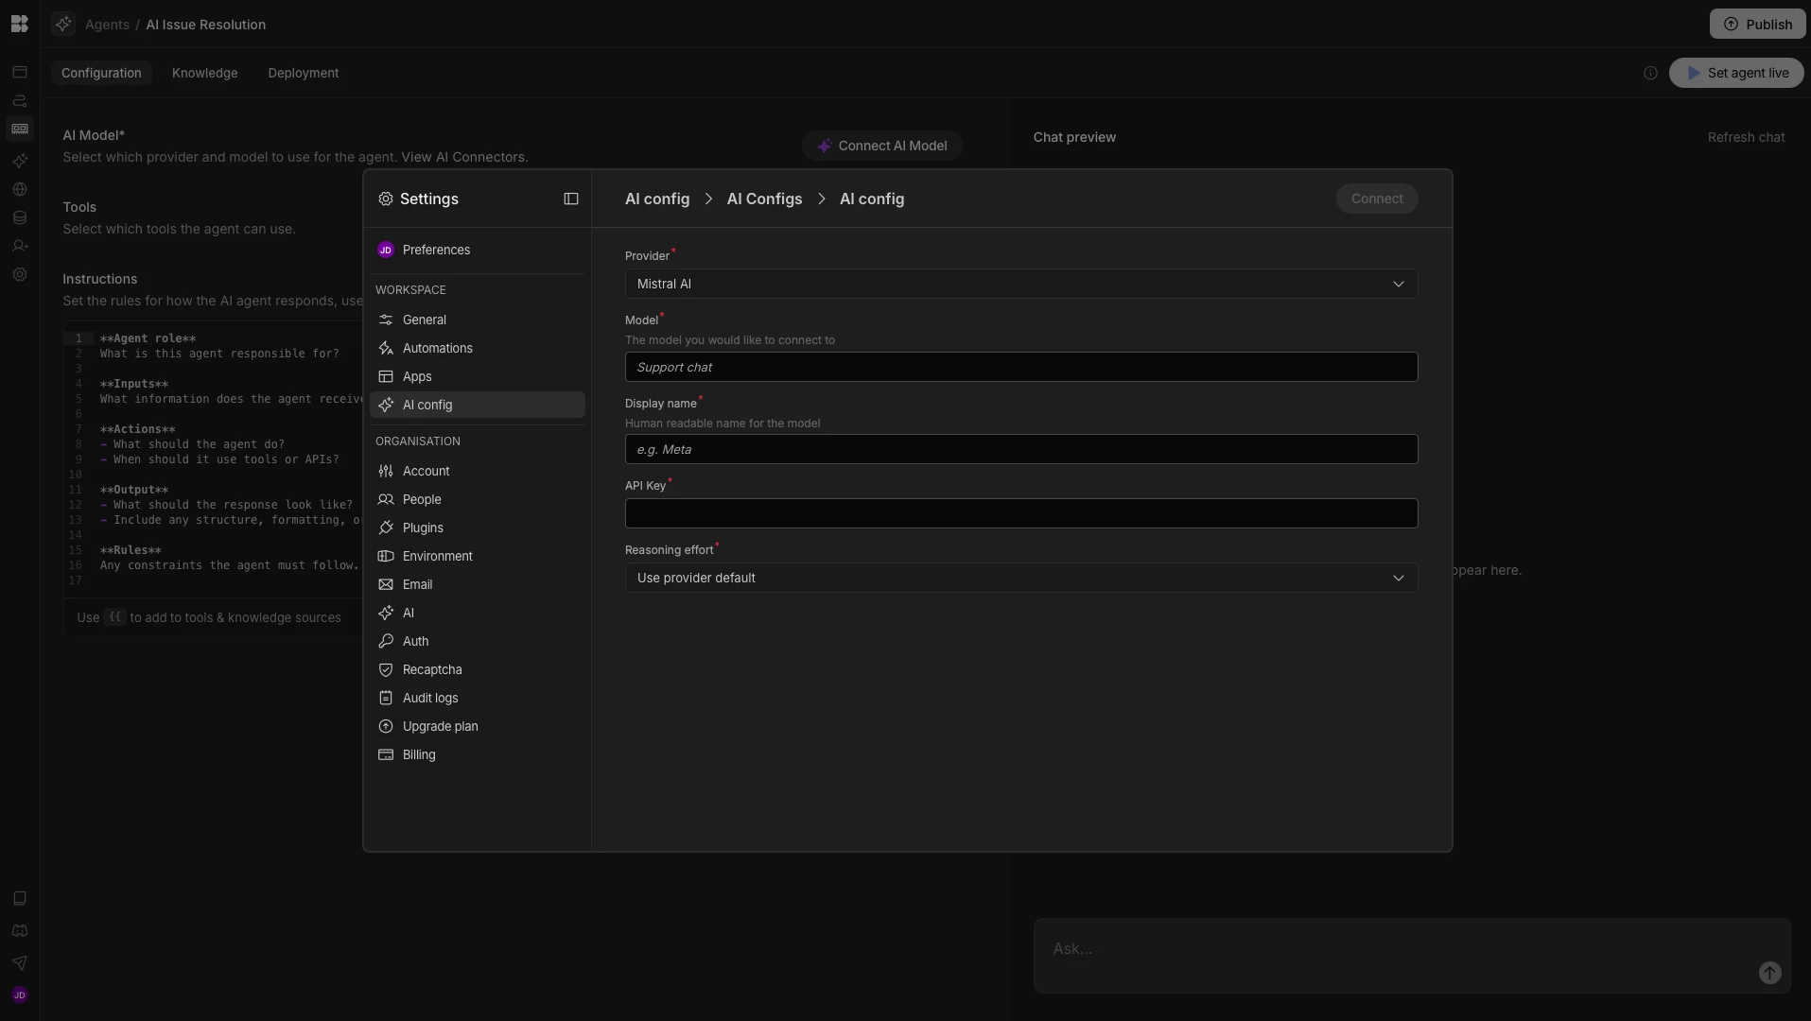This screenshot has width=1811, height=1021.
Task: Click the Account icon in Organisation
Action: [x=386, y=471]
